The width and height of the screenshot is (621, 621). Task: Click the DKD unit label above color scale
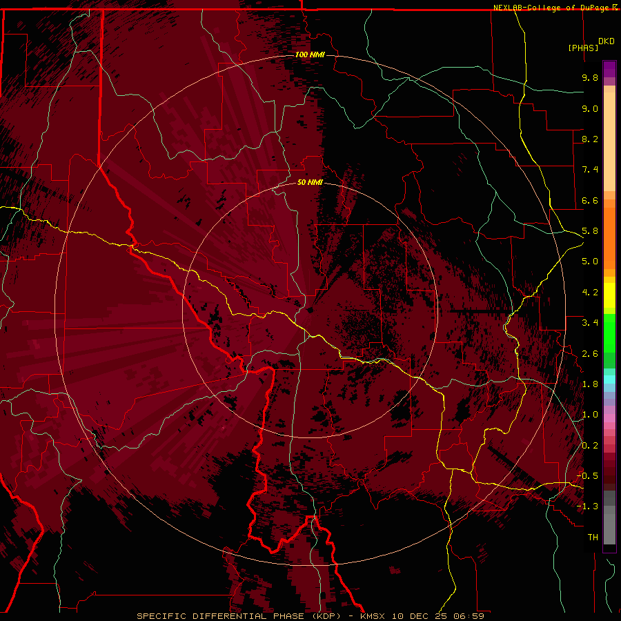point(607,41)
